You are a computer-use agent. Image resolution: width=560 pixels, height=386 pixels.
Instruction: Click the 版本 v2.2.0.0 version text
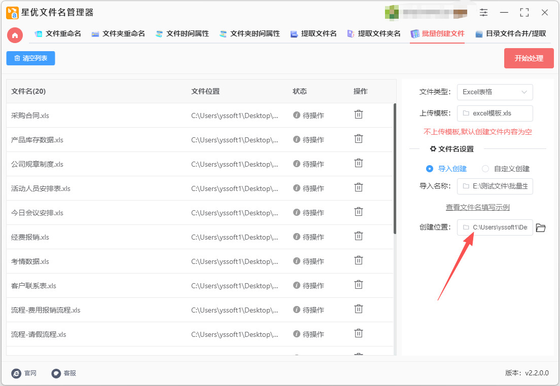(x=527, y=373)
